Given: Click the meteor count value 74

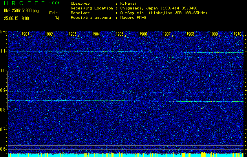Looking at the screenshot, I should pyautogui.click(x=57, y=18).
